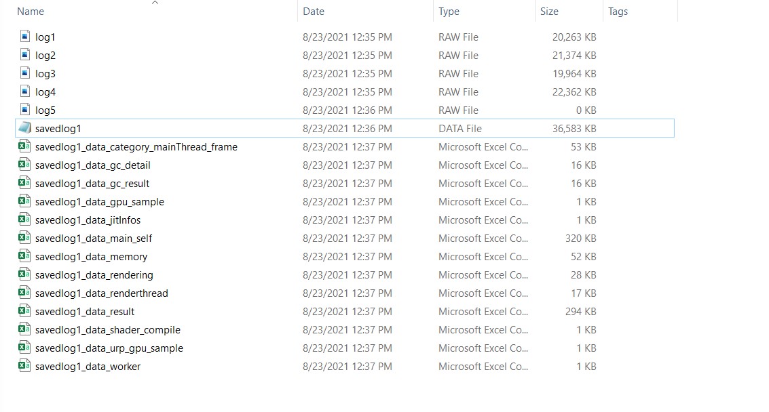Screen dimensions: 769x412
Task: Click the sort direction arrow above Name column
Action: (x=155, y=3)
